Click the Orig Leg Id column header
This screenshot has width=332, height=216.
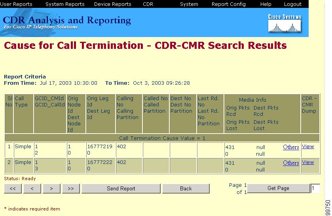[101, 114]
